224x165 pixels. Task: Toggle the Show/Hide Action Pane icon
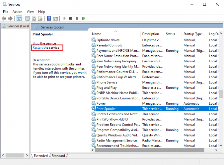pos(55,18)
